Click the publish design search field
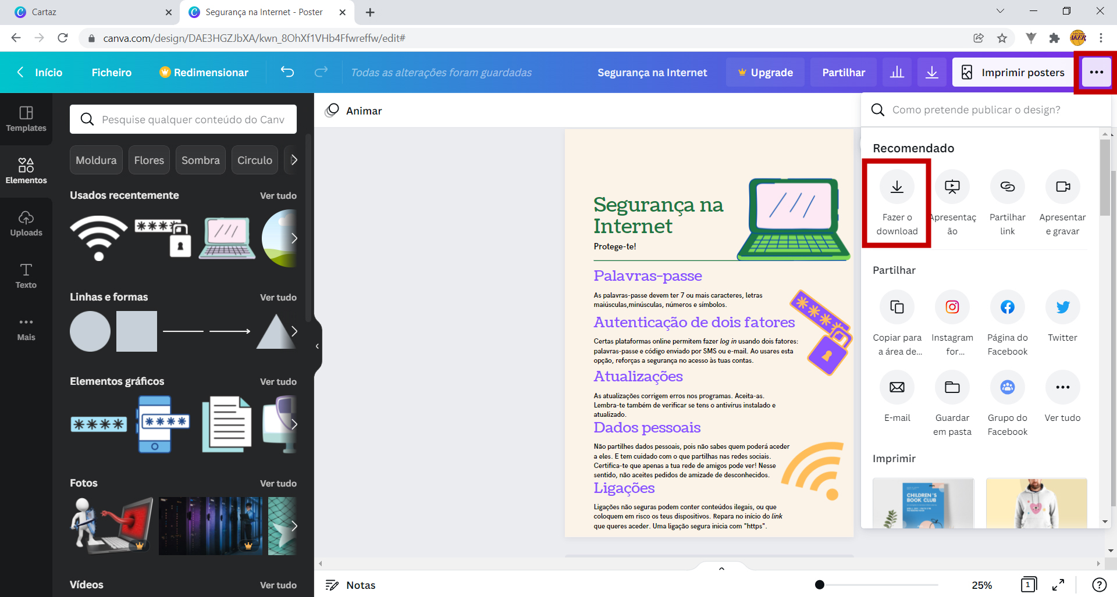Image resolution: width=1117 pixels, height=597 pixels. [986, 110]
